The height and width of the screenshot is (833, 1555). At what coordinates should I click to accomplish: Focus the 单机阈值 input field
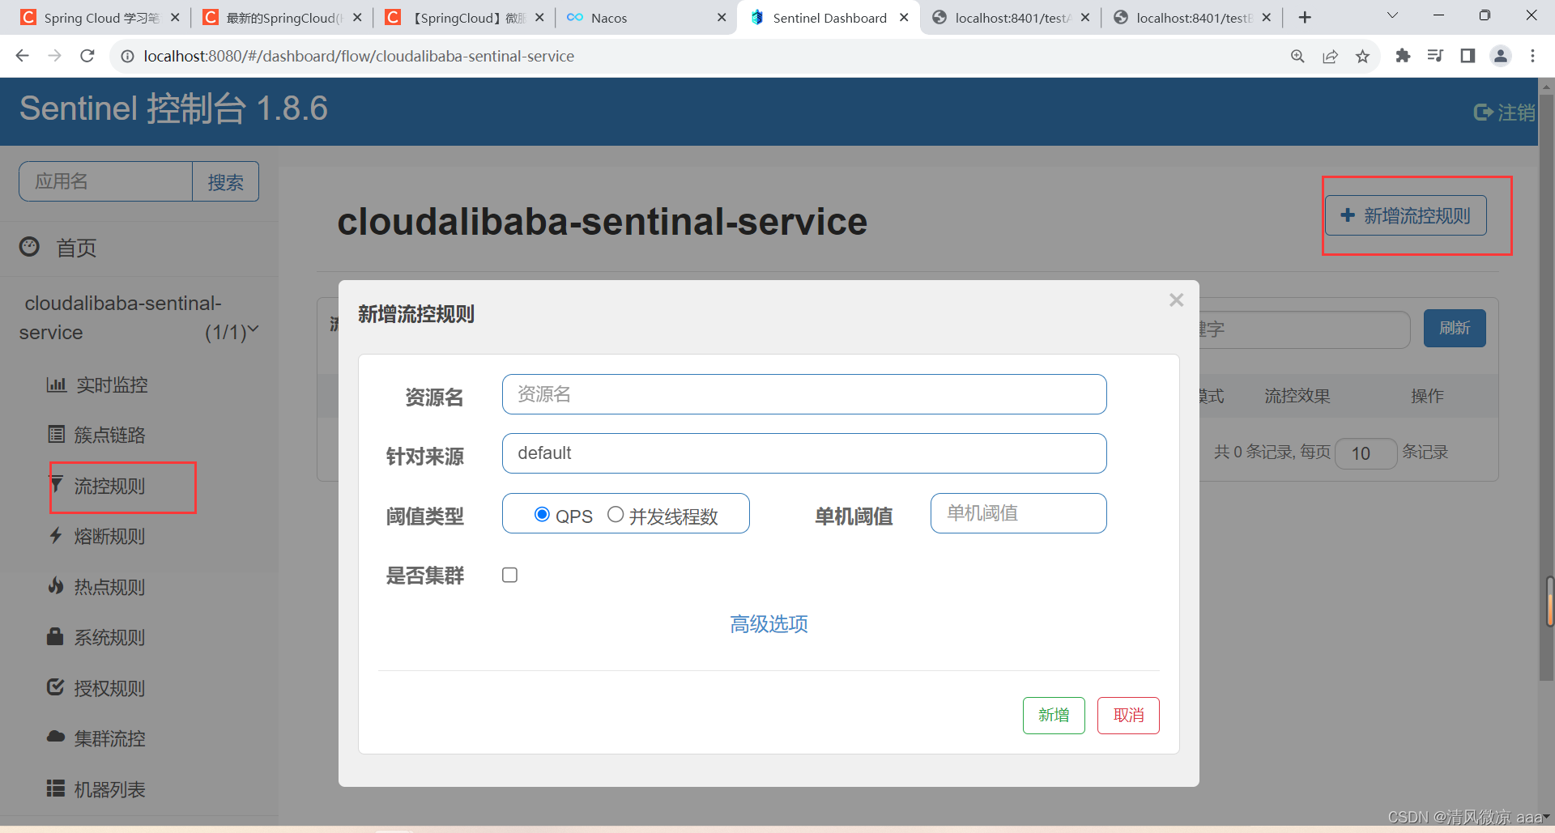point(1018,513)
